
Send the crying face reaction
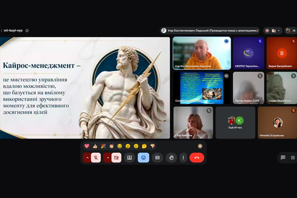(136, 146)
